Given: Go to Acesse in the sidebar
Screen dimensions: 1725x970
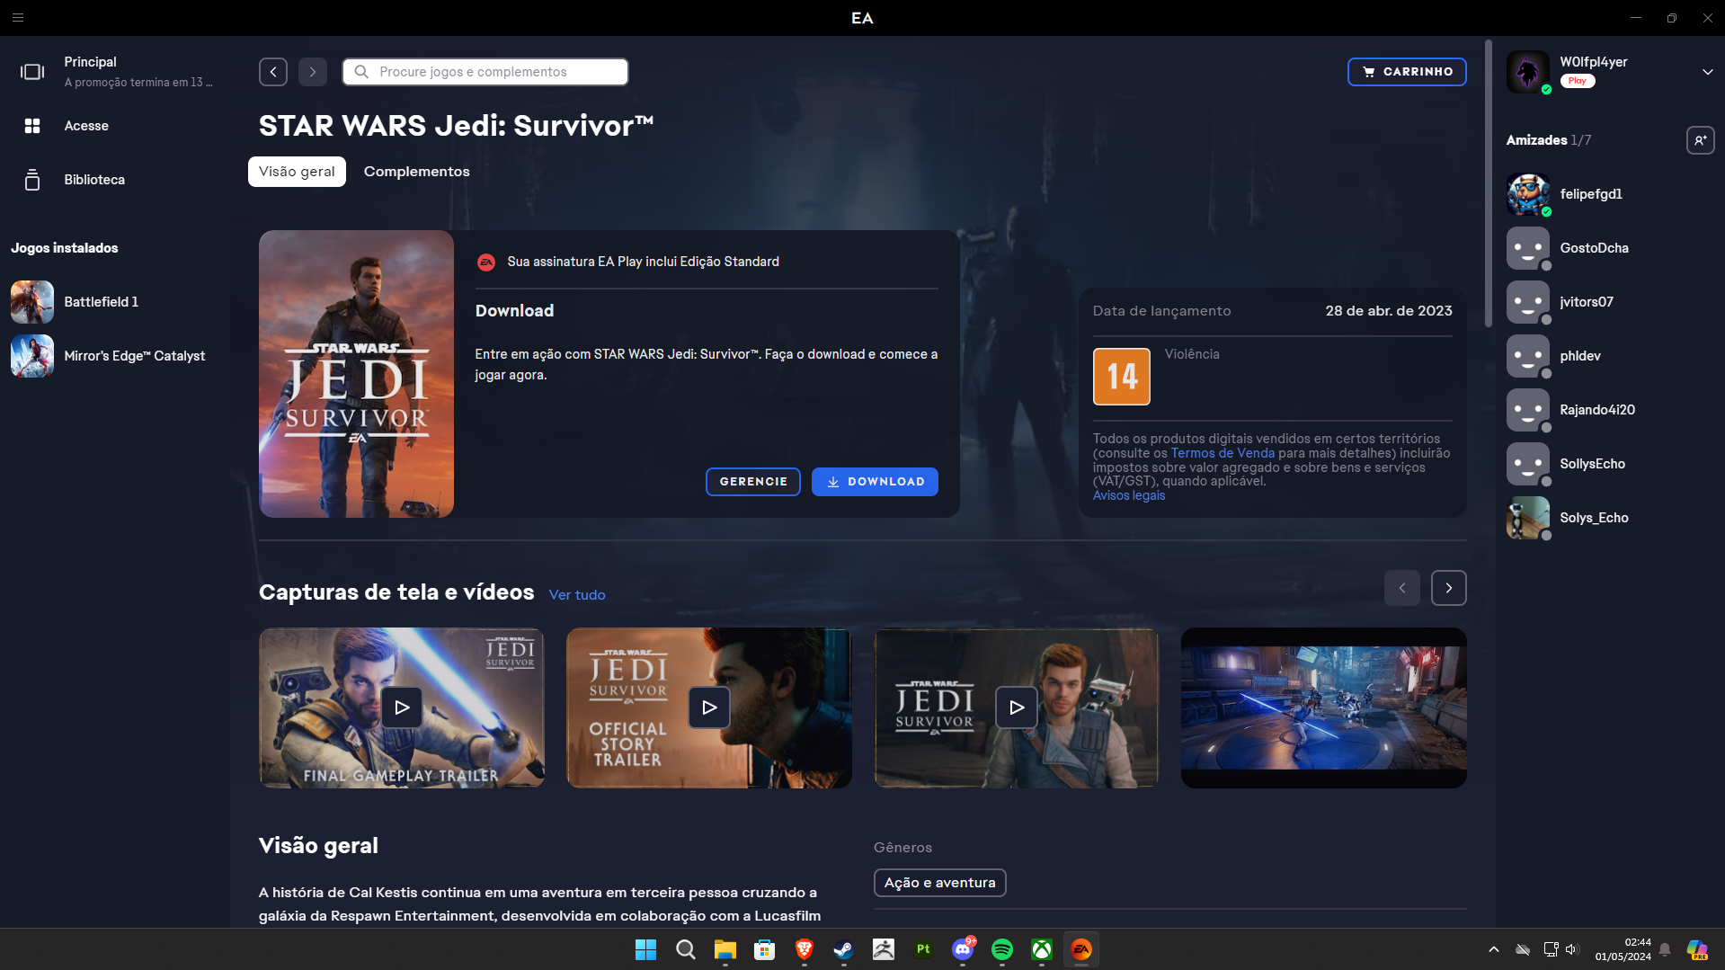Looking at the screenshot, I should click(86, 126).
